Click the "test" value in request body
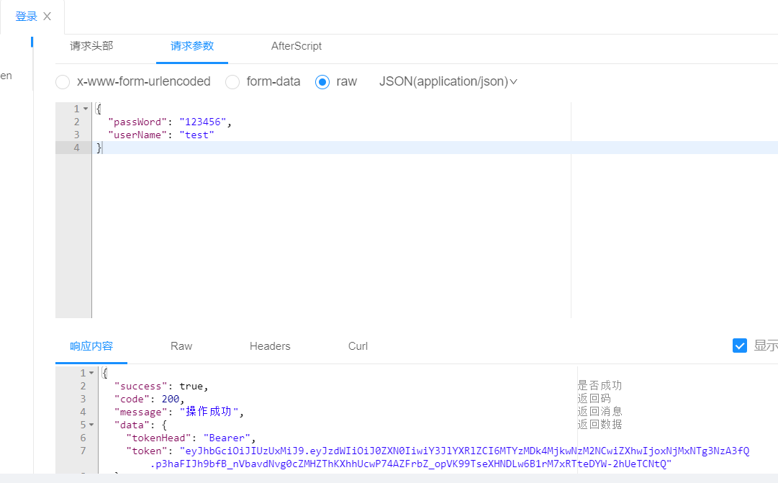This screenshot has height=483, width=778. tap(197, 135)
